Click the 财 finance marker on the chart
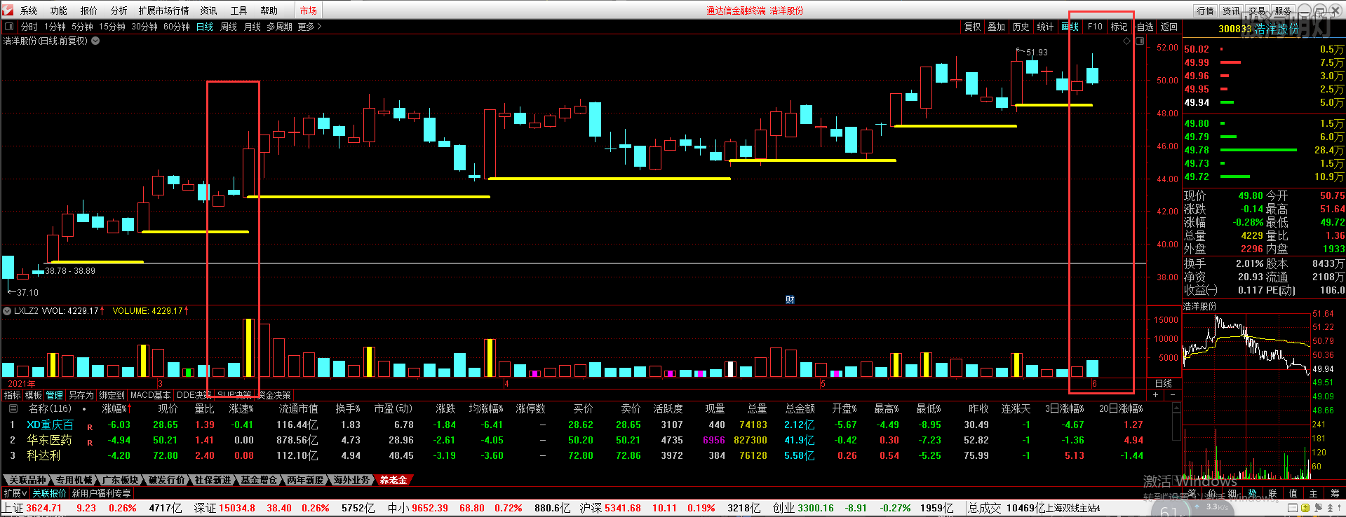Image resolution: width=1346 pixels, height=517 pixels. point(790,300)
